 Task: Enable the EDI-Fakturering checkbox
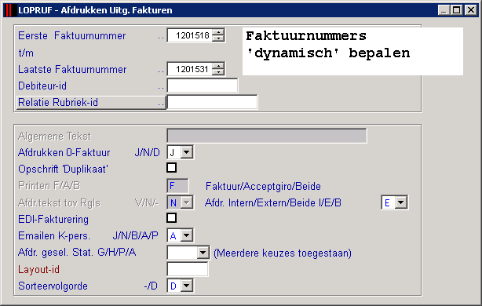(172, 218)
